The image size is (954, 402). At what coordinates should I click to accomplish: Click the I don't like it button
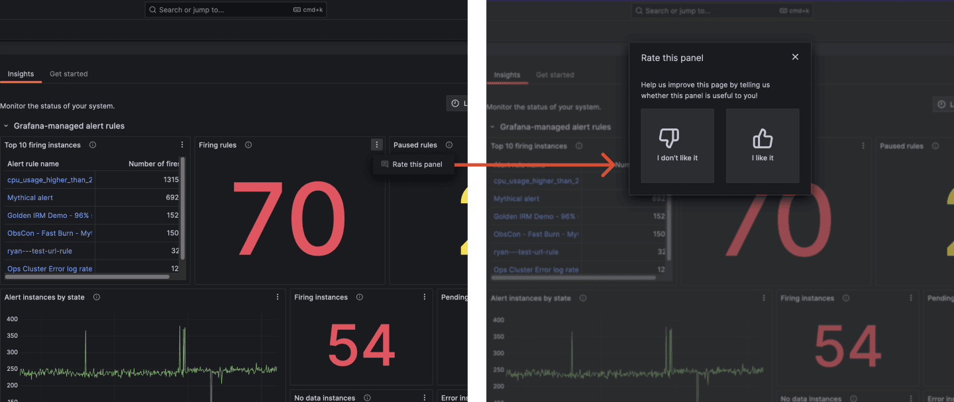(677, 146)
